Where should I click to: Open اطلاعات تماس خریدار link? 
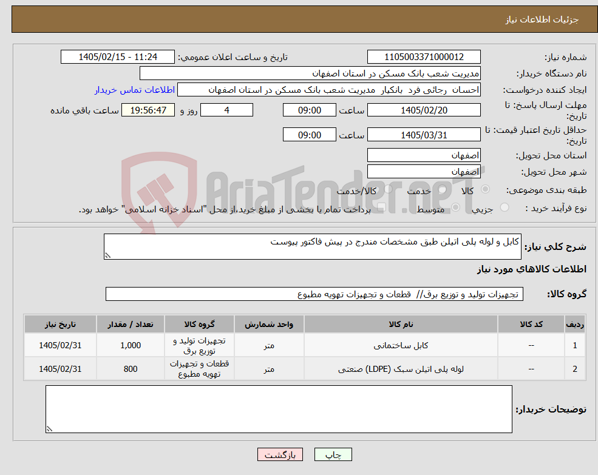coord(135,90)
